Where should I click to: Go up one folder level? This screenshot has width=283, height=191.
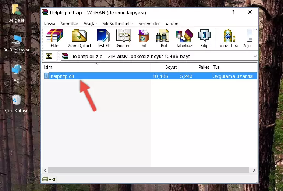[49, 56]
